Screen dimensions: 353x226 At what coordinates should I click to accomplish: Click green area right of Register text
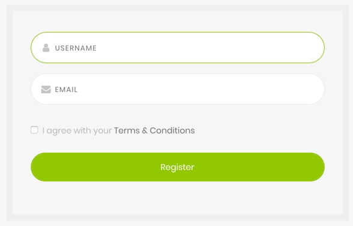(259, 167)
